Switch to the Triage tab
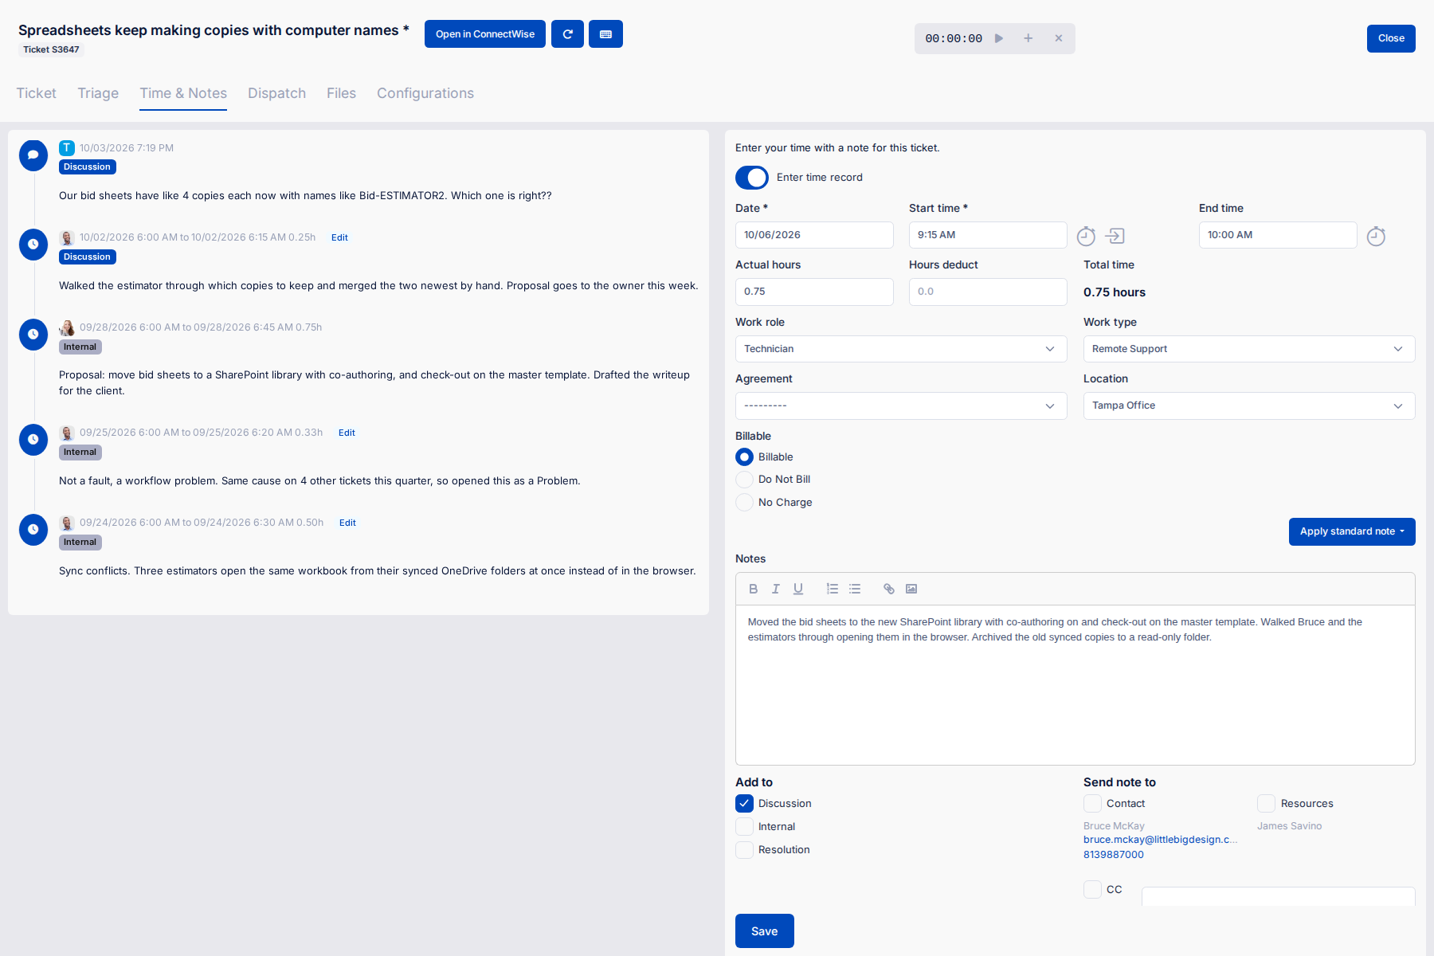The width and height of the screenshot is (1434, 956). 98,93
